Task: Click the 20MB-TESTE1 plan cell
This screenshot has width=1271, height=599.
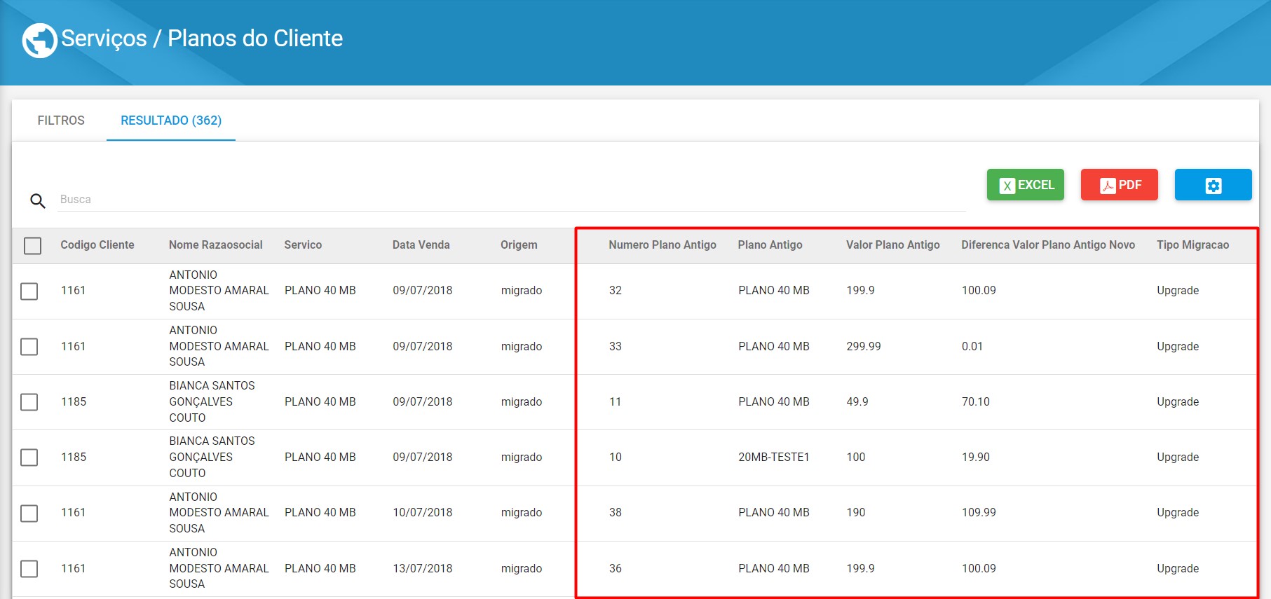Action: [x=774, y=457]
